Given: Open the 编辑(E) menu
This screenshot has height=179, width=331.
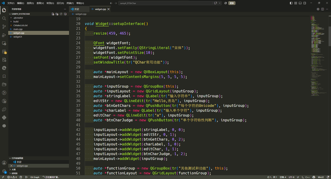Looking at the screenshot, I should (x=20, y=3).
